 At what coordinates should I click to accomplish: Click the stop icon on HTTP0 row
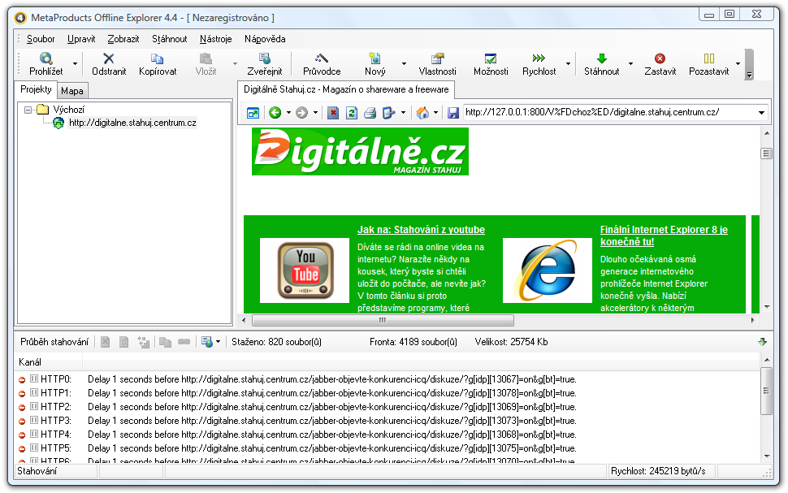click(x=22, y=380)
